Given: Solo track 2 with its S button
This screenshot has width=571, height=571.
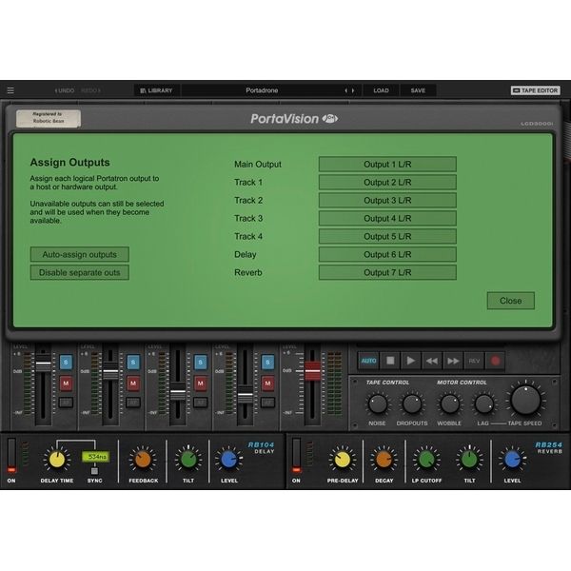Looking at the screenshot, I should click(x=133, y=363).
